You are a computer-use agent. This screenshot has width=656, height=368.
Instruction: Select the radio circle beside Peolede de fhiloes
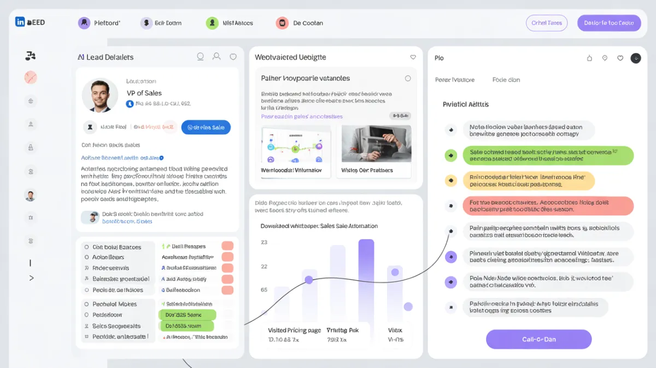86,290
